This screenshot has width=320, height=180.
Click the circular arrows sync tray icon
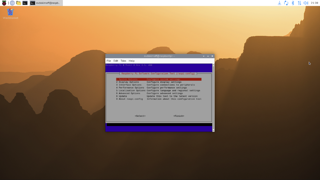coord(286,3)
